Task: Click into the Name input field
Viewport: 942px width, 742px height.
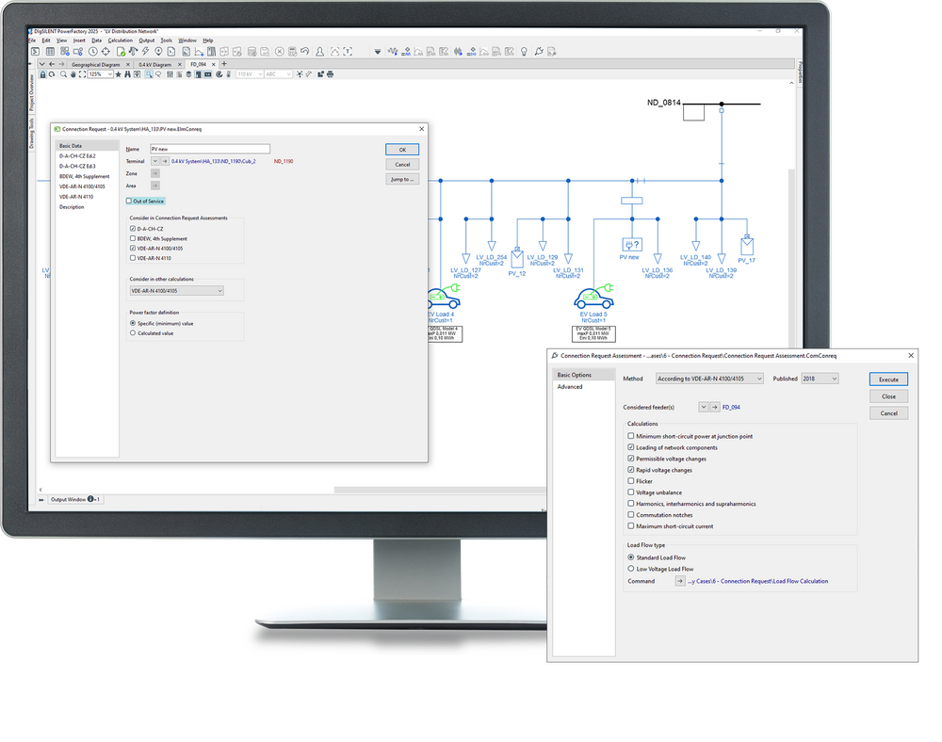Action: 209,149
